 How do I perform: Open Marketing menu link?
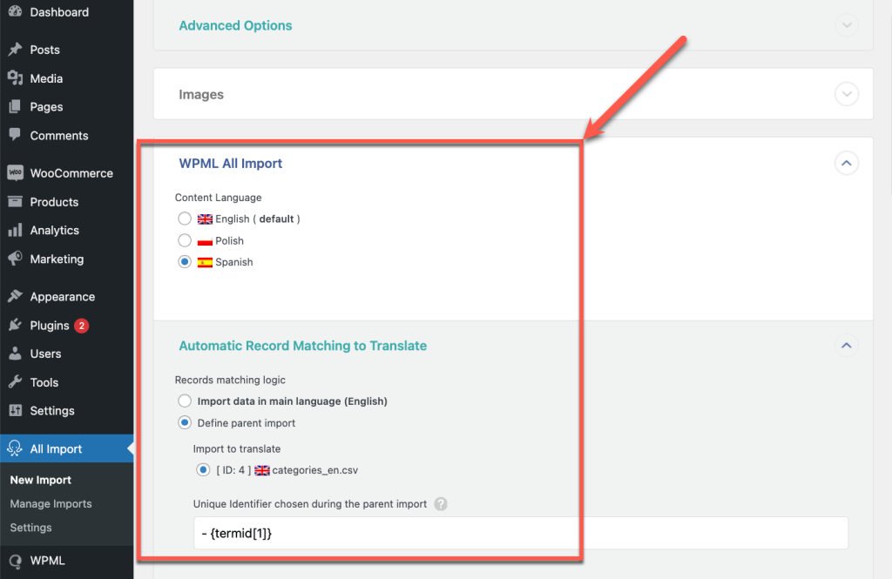tap(57, 259)
